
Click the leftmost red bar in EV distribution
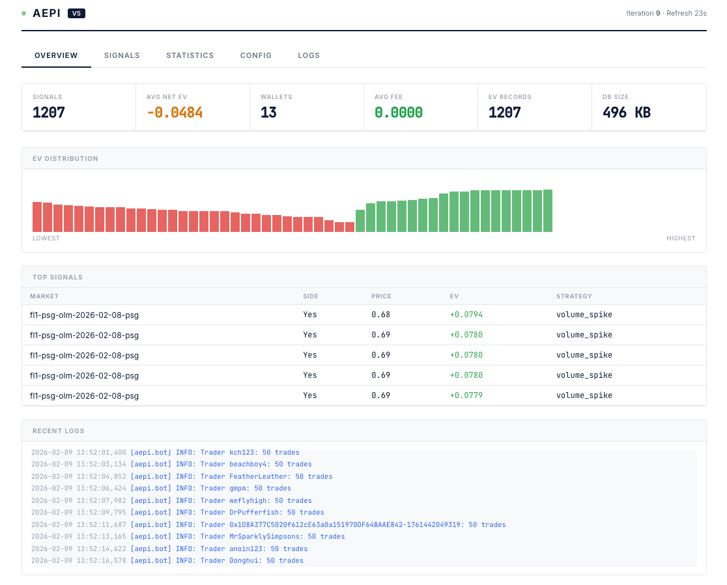(37, 217)
